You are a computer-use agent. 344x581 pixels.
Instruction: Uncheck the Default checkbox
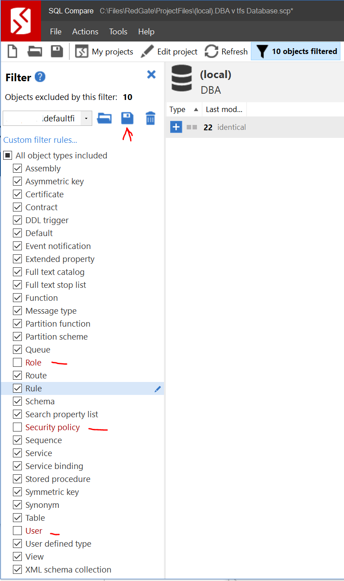(17, 233)
